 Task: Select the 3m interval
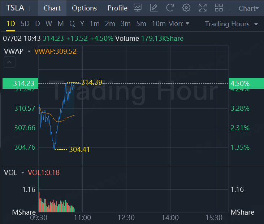pyautogui.click(x=126, y=24)
